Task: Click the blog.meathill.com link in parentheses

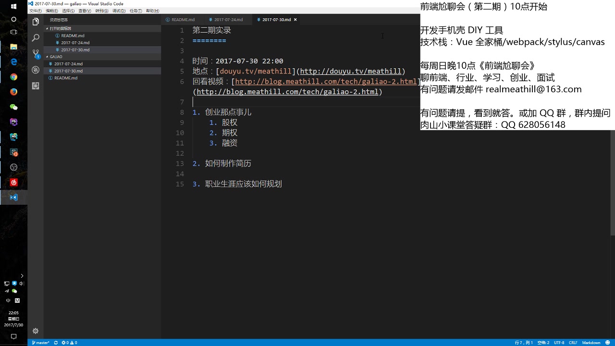Action: [287, 91]
